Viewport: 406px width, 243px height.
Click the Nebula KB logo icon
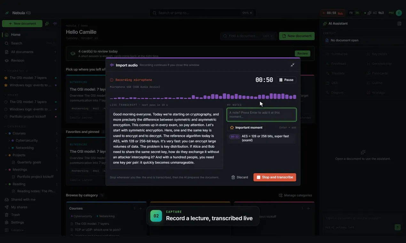pos(7,13)
